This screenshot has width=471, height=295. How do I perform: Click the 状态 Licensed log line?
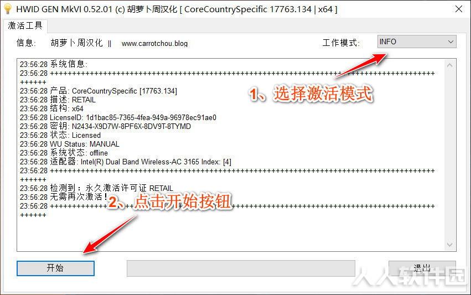pyautogui.click(x=60, y=135)
